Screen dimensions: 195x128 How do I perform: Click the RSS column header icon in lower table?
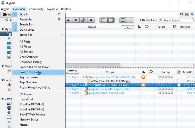(x=143, y=72)
